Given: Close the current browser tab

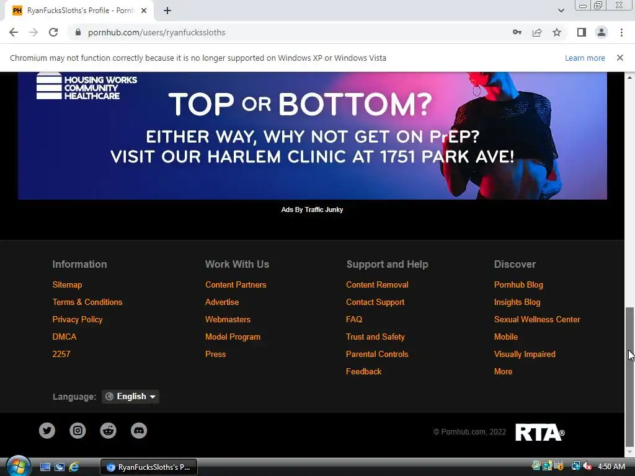Looking at the screenshot, I should (144, 11).
